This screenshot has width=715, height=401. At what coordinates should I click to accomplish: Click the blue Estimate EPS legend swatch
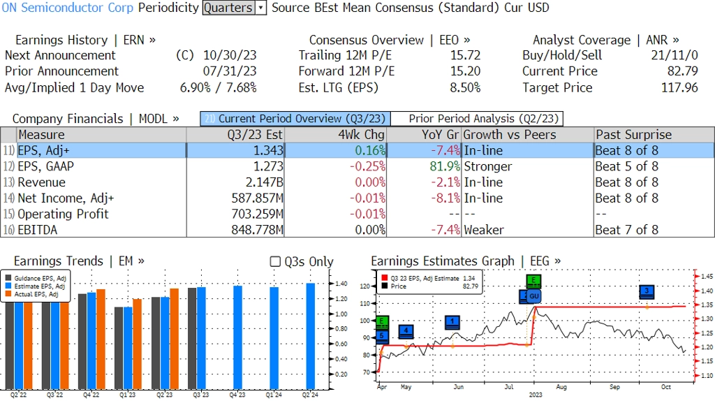point(8,286)
